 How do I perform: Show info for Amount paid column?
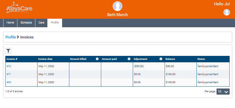pyautogui.click(x=129, y=59)
